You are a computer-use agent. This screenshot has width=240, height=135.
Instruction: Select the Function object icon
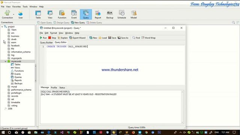pyautogui.click(x=62, y=14)
